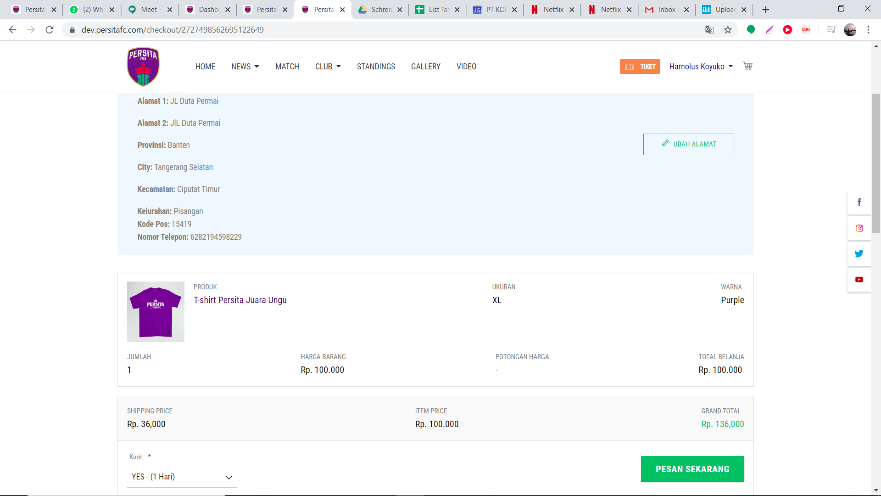Expand the CLUB dropdown menu
The width and height of the screenshot is (881, 496).
tap(328, 67)
